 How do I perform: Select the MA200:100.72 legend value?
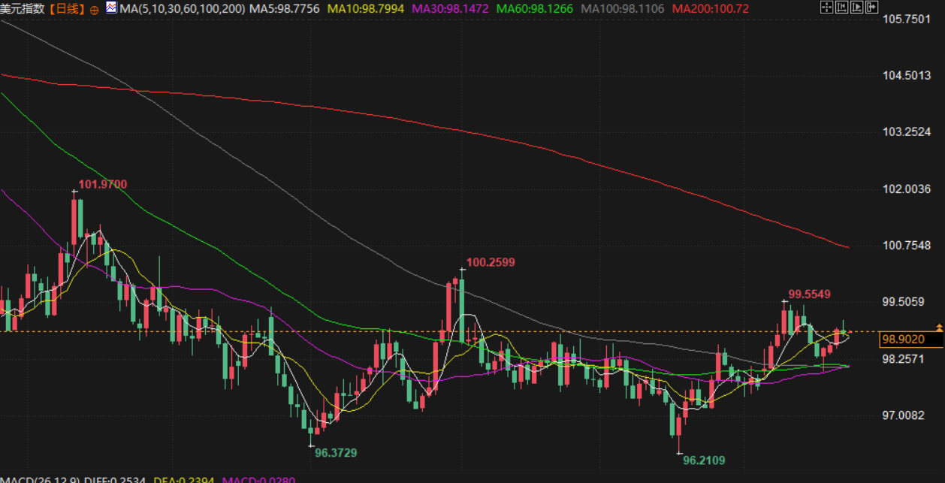(711, 9)
